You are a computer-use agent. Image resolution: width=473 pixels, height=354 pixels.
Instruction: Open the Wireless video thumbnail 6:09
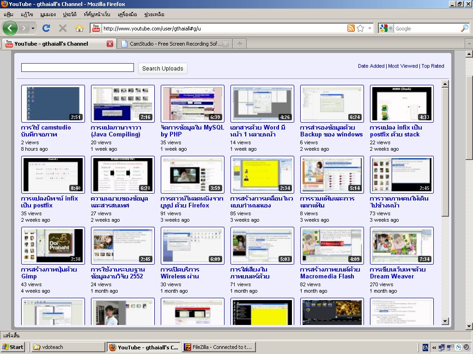pyautogui.click(x=193, y=246)
